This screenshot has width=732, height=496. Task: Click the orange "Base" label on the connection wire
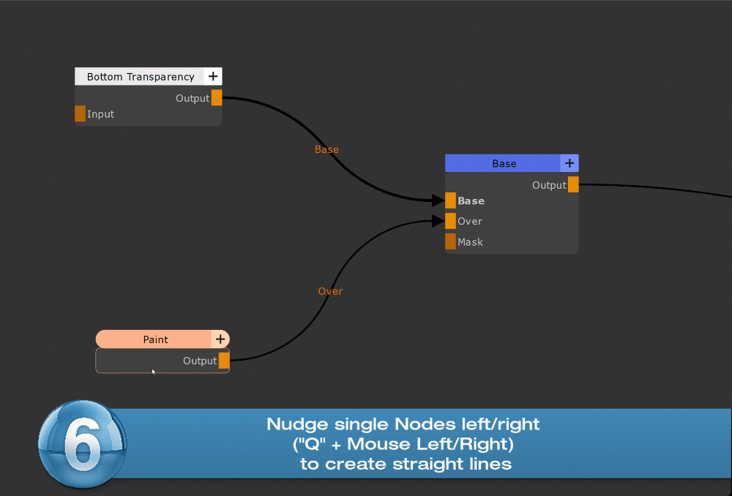[x=326, y=149]
